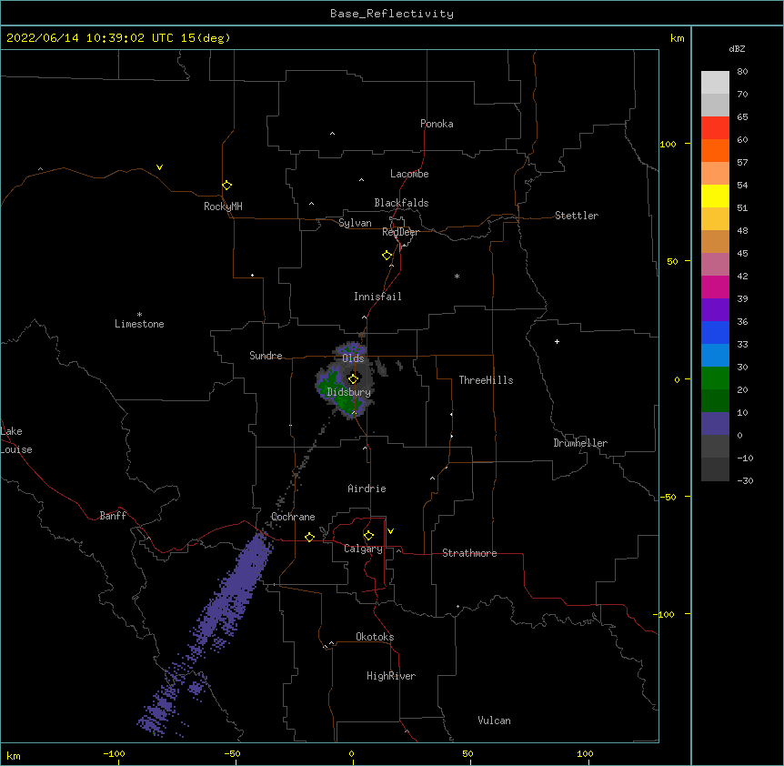784x766 pixels.
Task: Select the Olds label
Action: pos(353,358)
